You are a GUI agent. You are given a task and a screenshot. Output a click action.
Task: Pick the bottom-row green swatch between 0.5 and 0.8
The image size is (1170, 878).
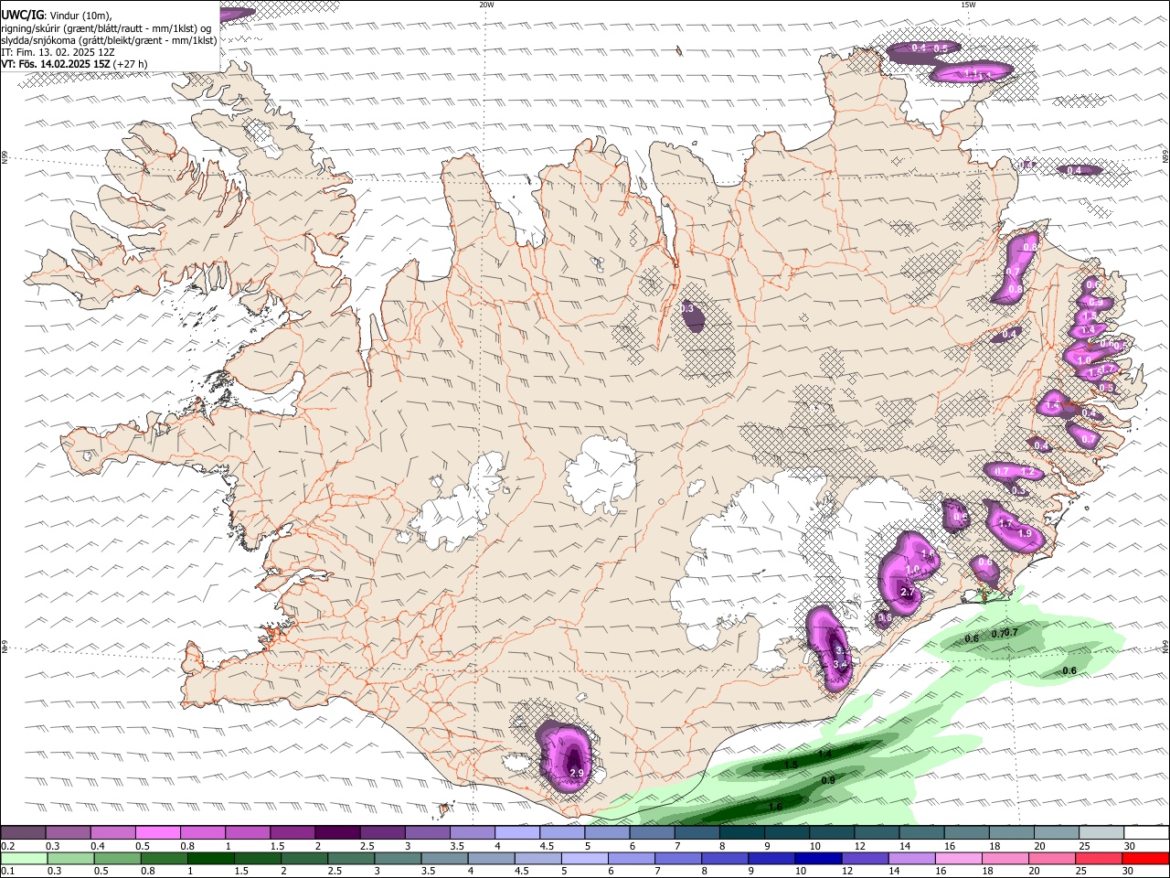click(117, 858)
